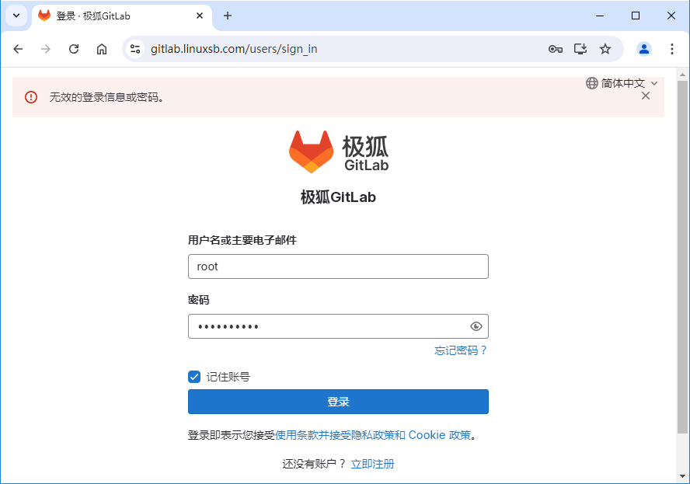Click the username field containing root
The image size is (690, 484).
tap(338, 266)
